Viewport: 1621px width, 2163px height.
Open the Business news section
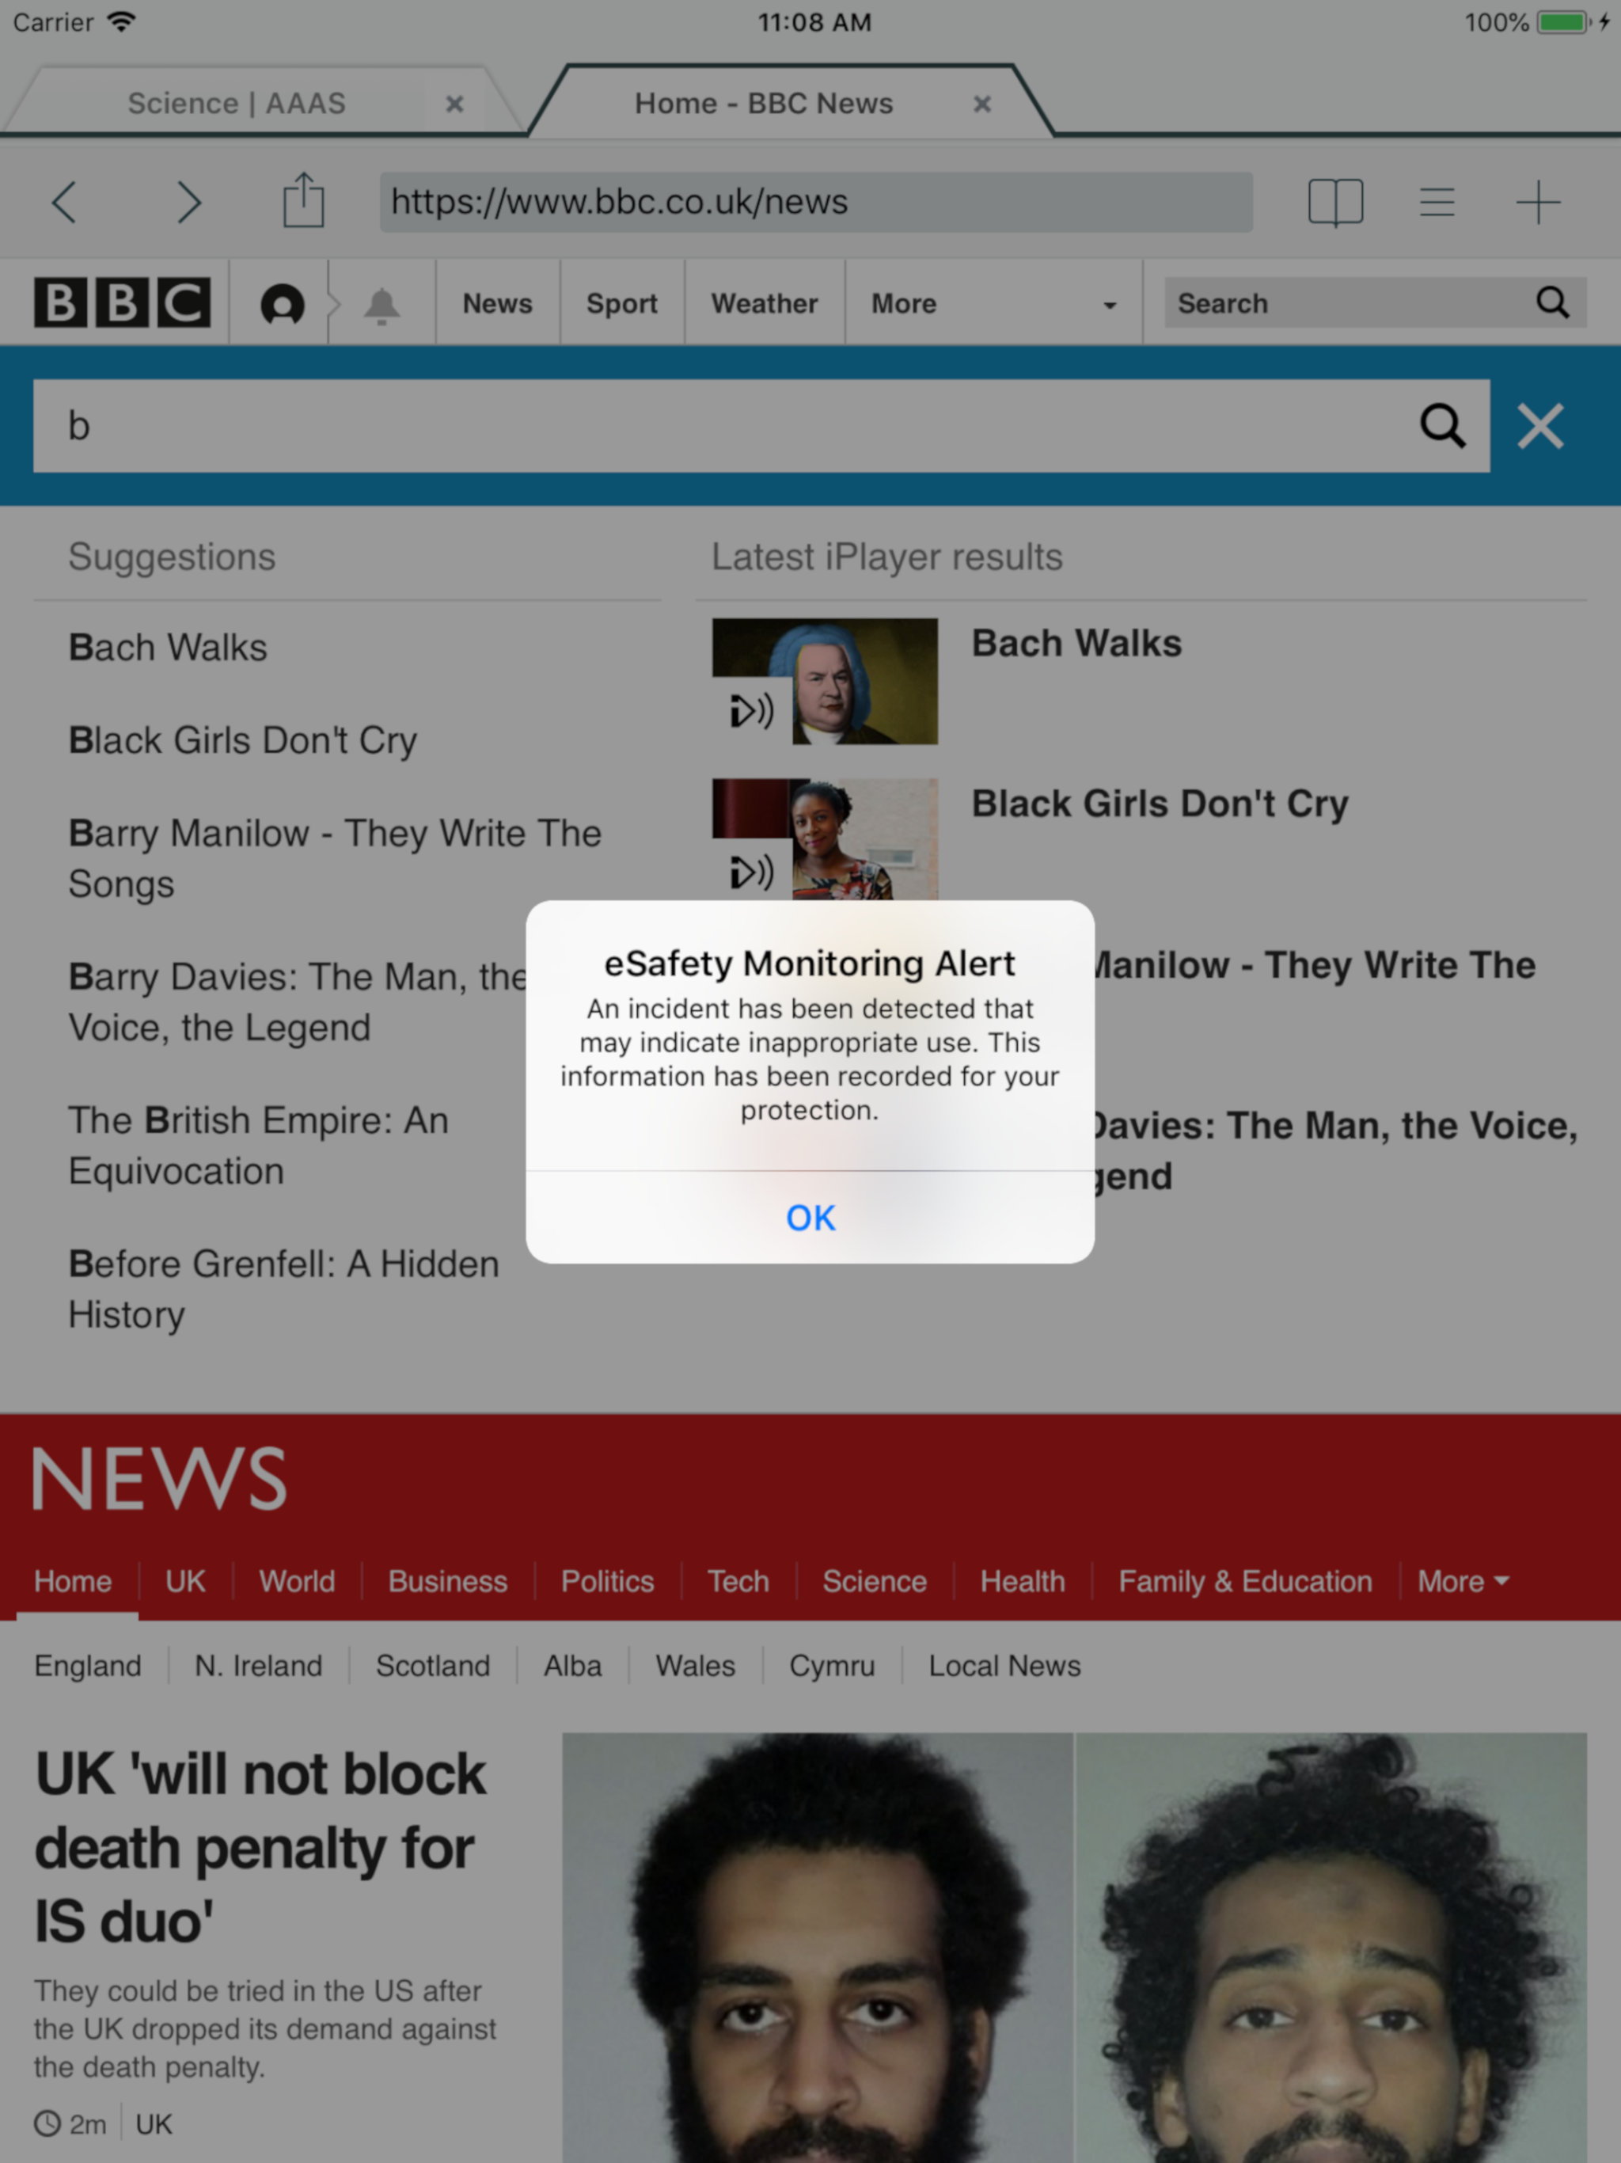point(448,1581)
